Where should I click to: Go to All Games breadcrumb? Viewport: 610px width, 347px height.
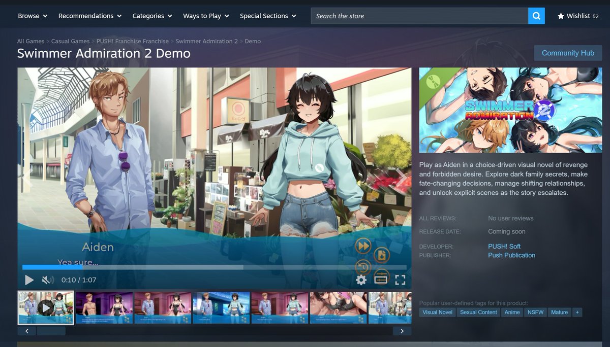click(x=30, y=41)
